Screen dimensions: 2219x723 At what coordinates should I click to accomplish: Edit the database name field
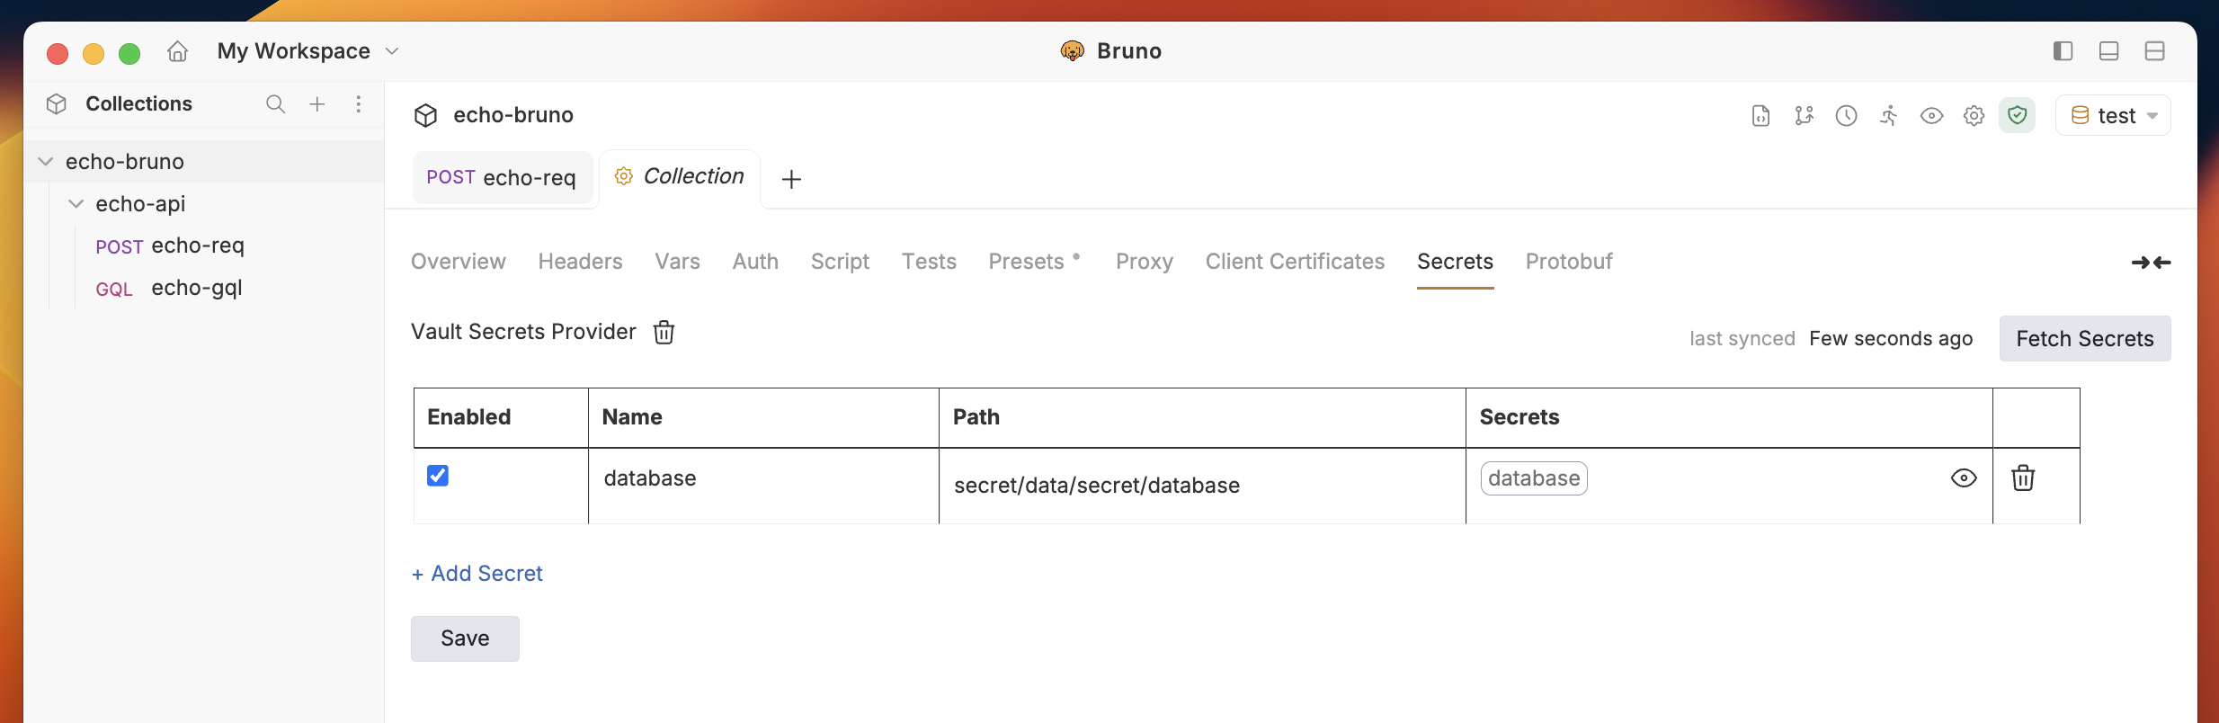tap(763, 478)
